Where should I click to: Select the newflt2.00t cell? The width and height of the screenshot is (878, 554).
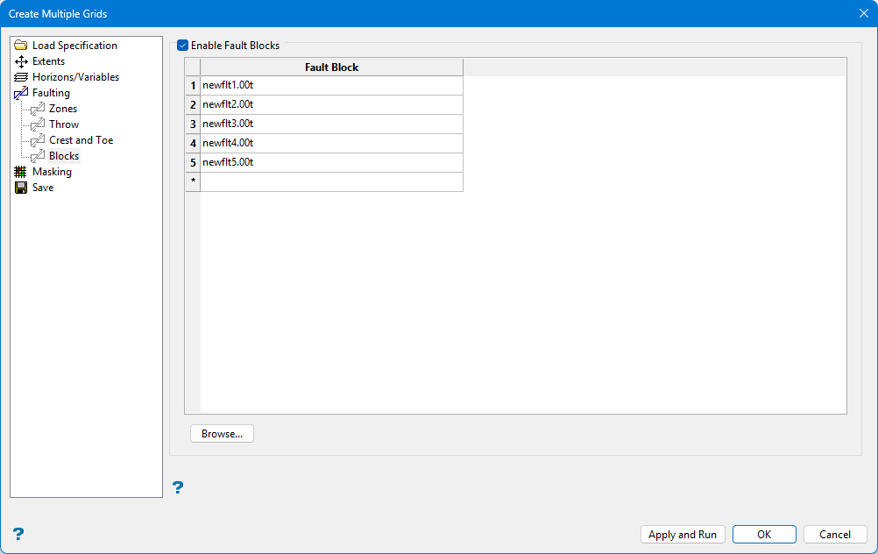coord(331,104)
